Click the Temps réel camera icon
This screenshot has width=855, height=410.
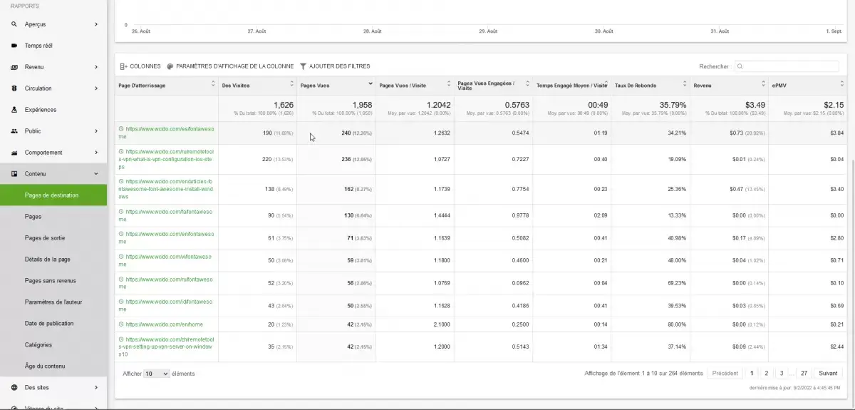click(x=14, y=46)
